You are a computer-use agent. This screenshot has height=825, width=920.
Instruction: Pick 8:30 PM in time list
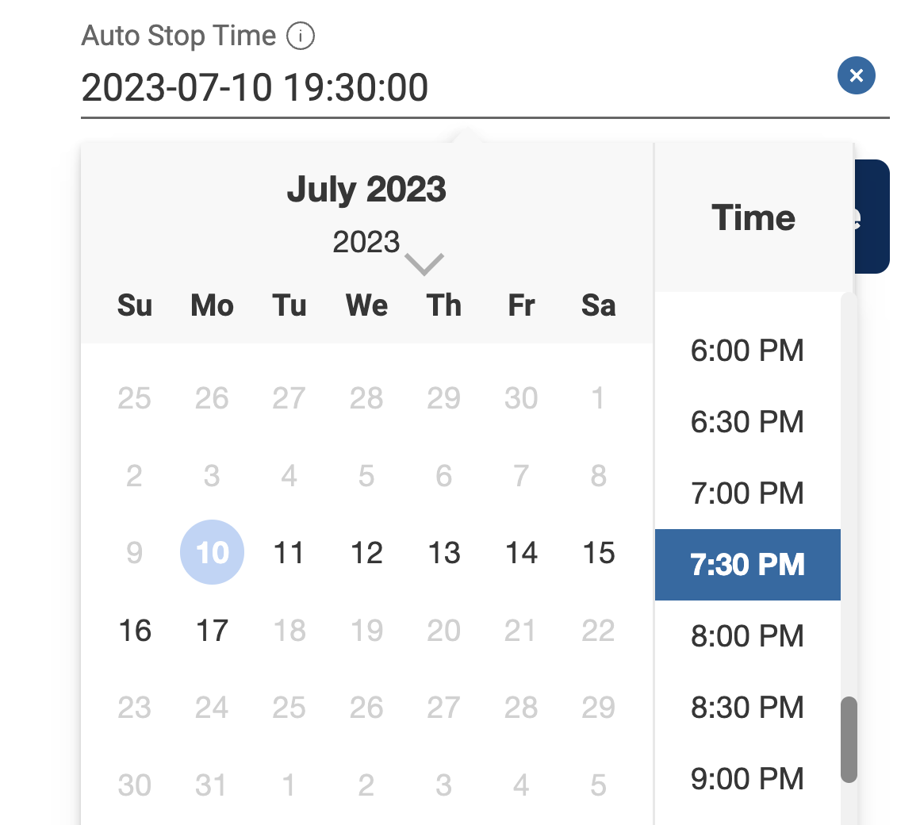click(x=747, y=707)
